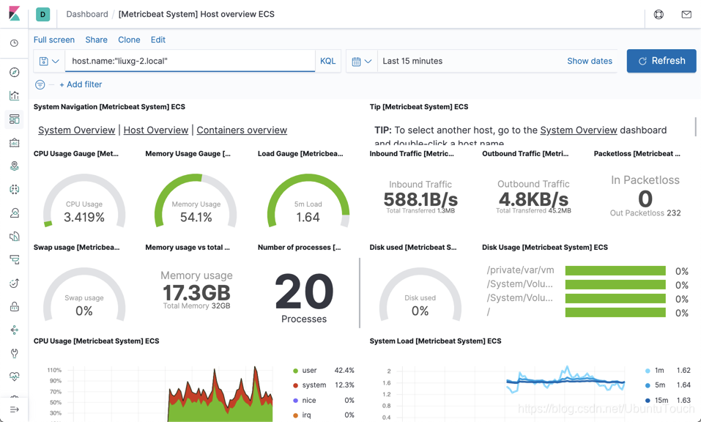Click the /private/var/vm disk usage bar
The image size is (701, 422).
615,270
